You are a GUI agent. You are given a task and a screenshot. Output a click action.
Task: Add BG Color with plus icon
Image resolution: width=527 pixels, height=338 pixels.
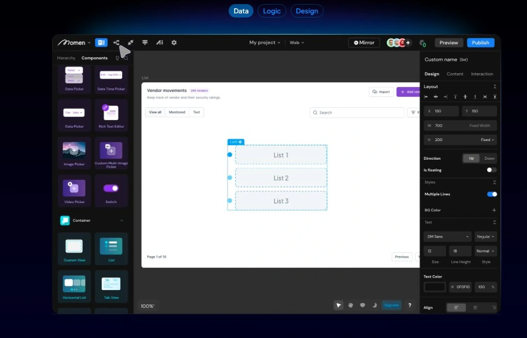click(x=494, y=210)
